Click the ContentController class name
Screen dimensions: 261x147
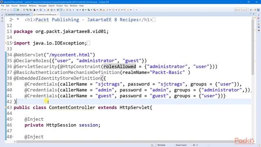coord(72,107)
